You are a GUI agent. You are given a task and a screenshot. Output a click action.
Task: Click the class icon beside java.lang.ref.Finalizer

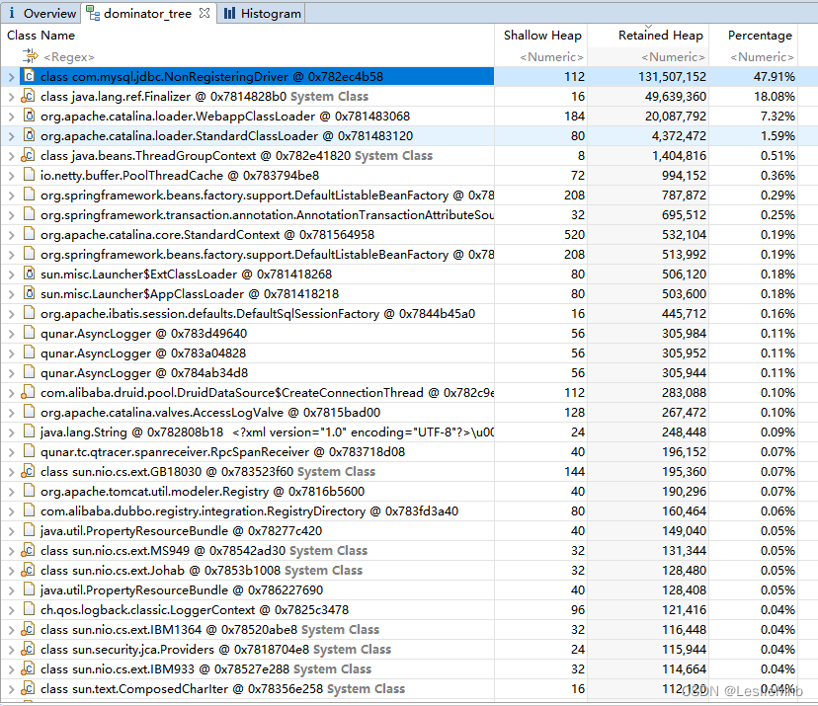click(x=30, y=97)
